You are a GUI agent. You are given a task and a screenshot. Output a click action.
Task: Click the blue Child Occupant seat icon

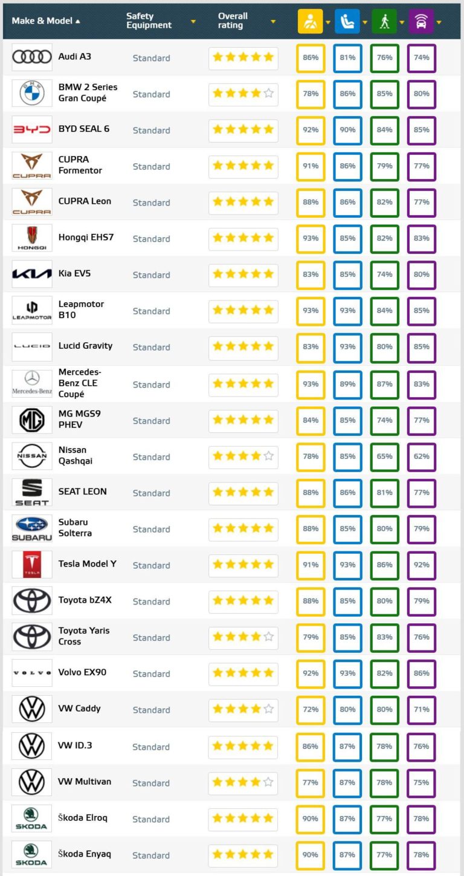click(347, 21)
